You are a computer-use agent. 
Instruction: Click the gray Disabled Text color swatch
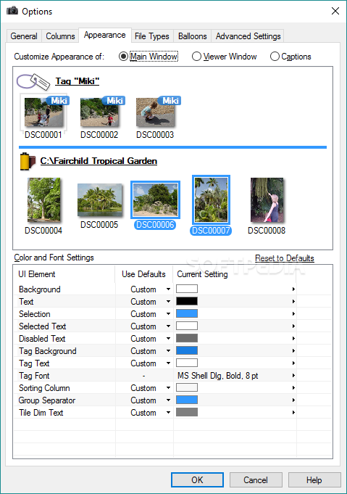(187, 338)
